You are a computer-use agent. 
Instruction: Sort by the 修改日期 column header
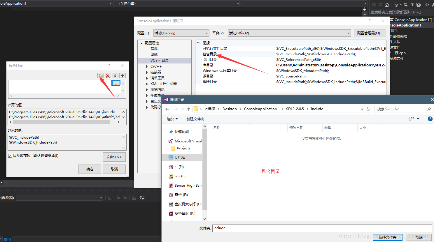[x=296, y=128]
